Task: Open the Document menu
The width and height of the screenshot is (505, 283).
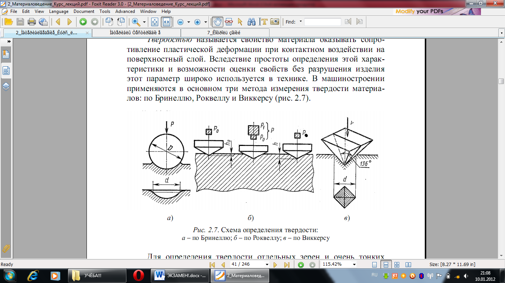Action: pyautogui.click(x=84, y=11)
